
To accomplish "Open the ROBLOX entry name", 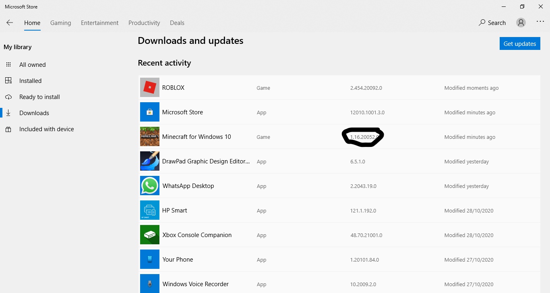I will pyautogui.click(x=173, y=87).
